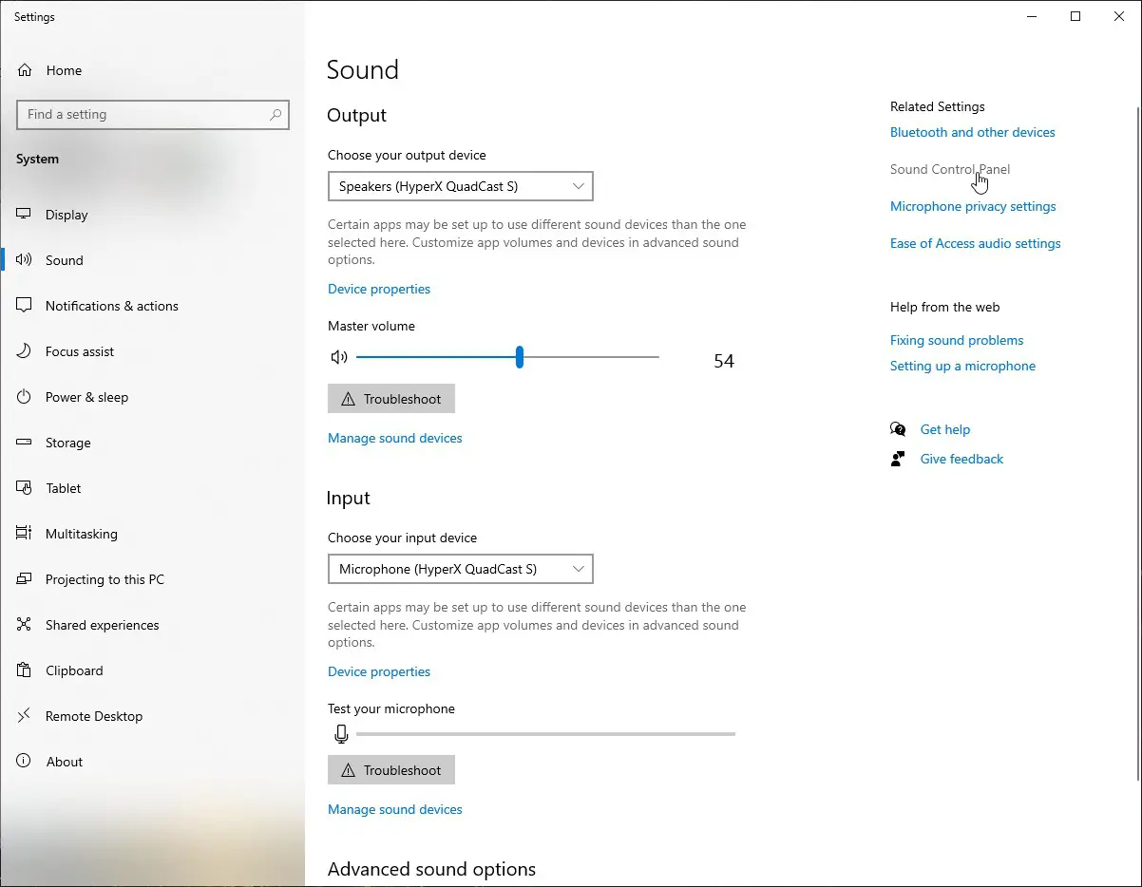Viewport: 1142px width, 887px height.
Task: Click the Give feedback person icon
Action: [x=898, y=459]
